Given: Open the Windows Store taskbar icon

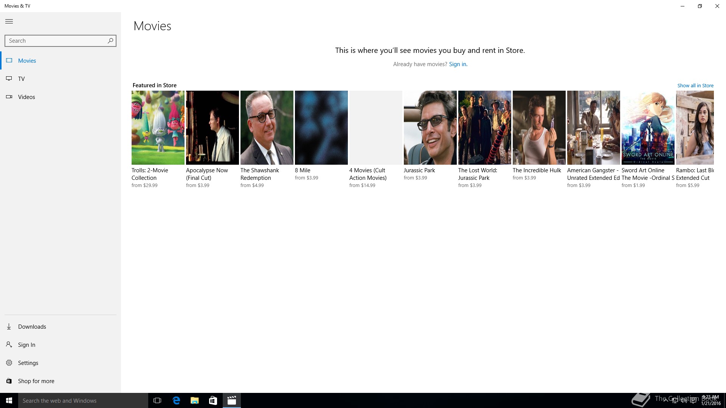Looking at the screenshot, I should pos(213,400).
